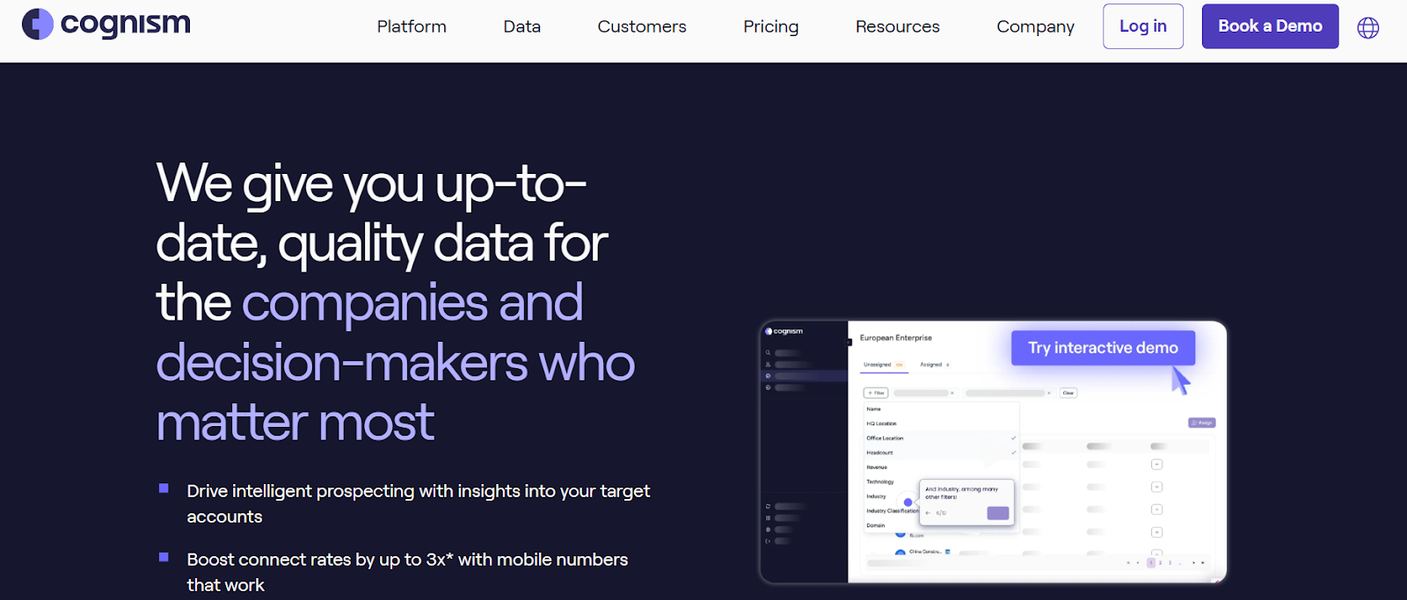Select Pricing in the navigation bar
Viewport: 1407px width, 600px height.
pyautogui.click(x=770, y=26)
